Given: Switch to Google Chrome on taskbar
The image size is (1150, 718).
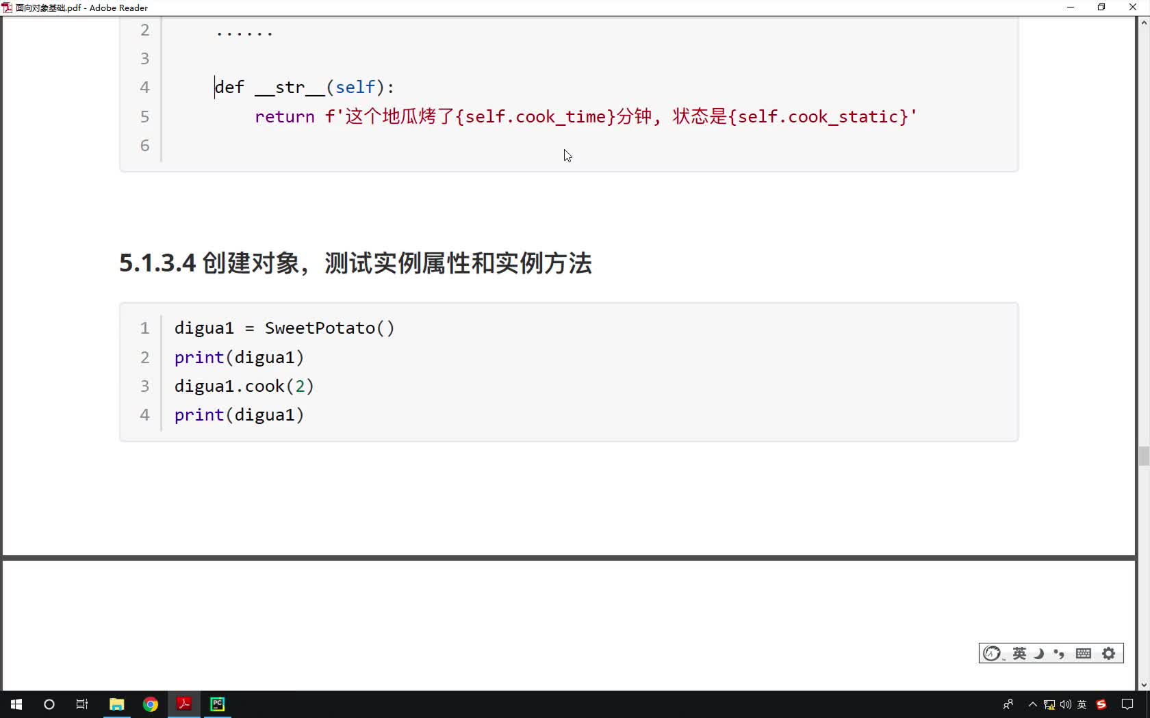Looking at the screenshot, I should click(x=151, y=704).
